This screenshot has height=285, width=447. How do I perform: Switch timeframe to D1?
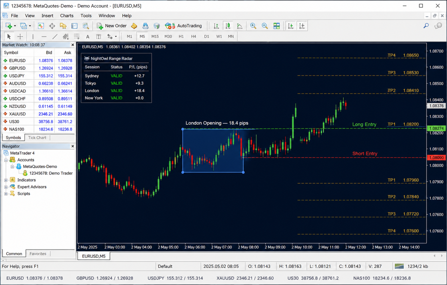pyautogui.click(x=206, y=36)
